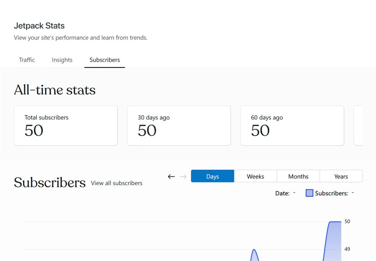Open the View all subscribers link
The height and width of the screenshot is (261, 376).
(x=116, y=183)
